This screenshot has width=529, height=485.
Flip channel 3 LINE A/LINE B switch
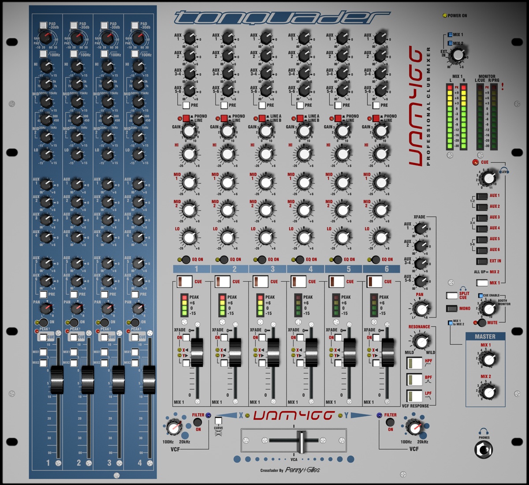pos(262,118)
